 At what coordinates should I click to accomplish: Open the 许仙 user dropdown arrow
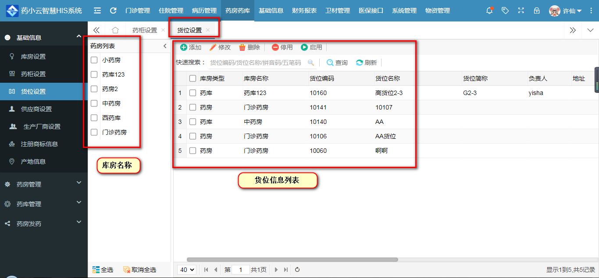coord(579,11)
